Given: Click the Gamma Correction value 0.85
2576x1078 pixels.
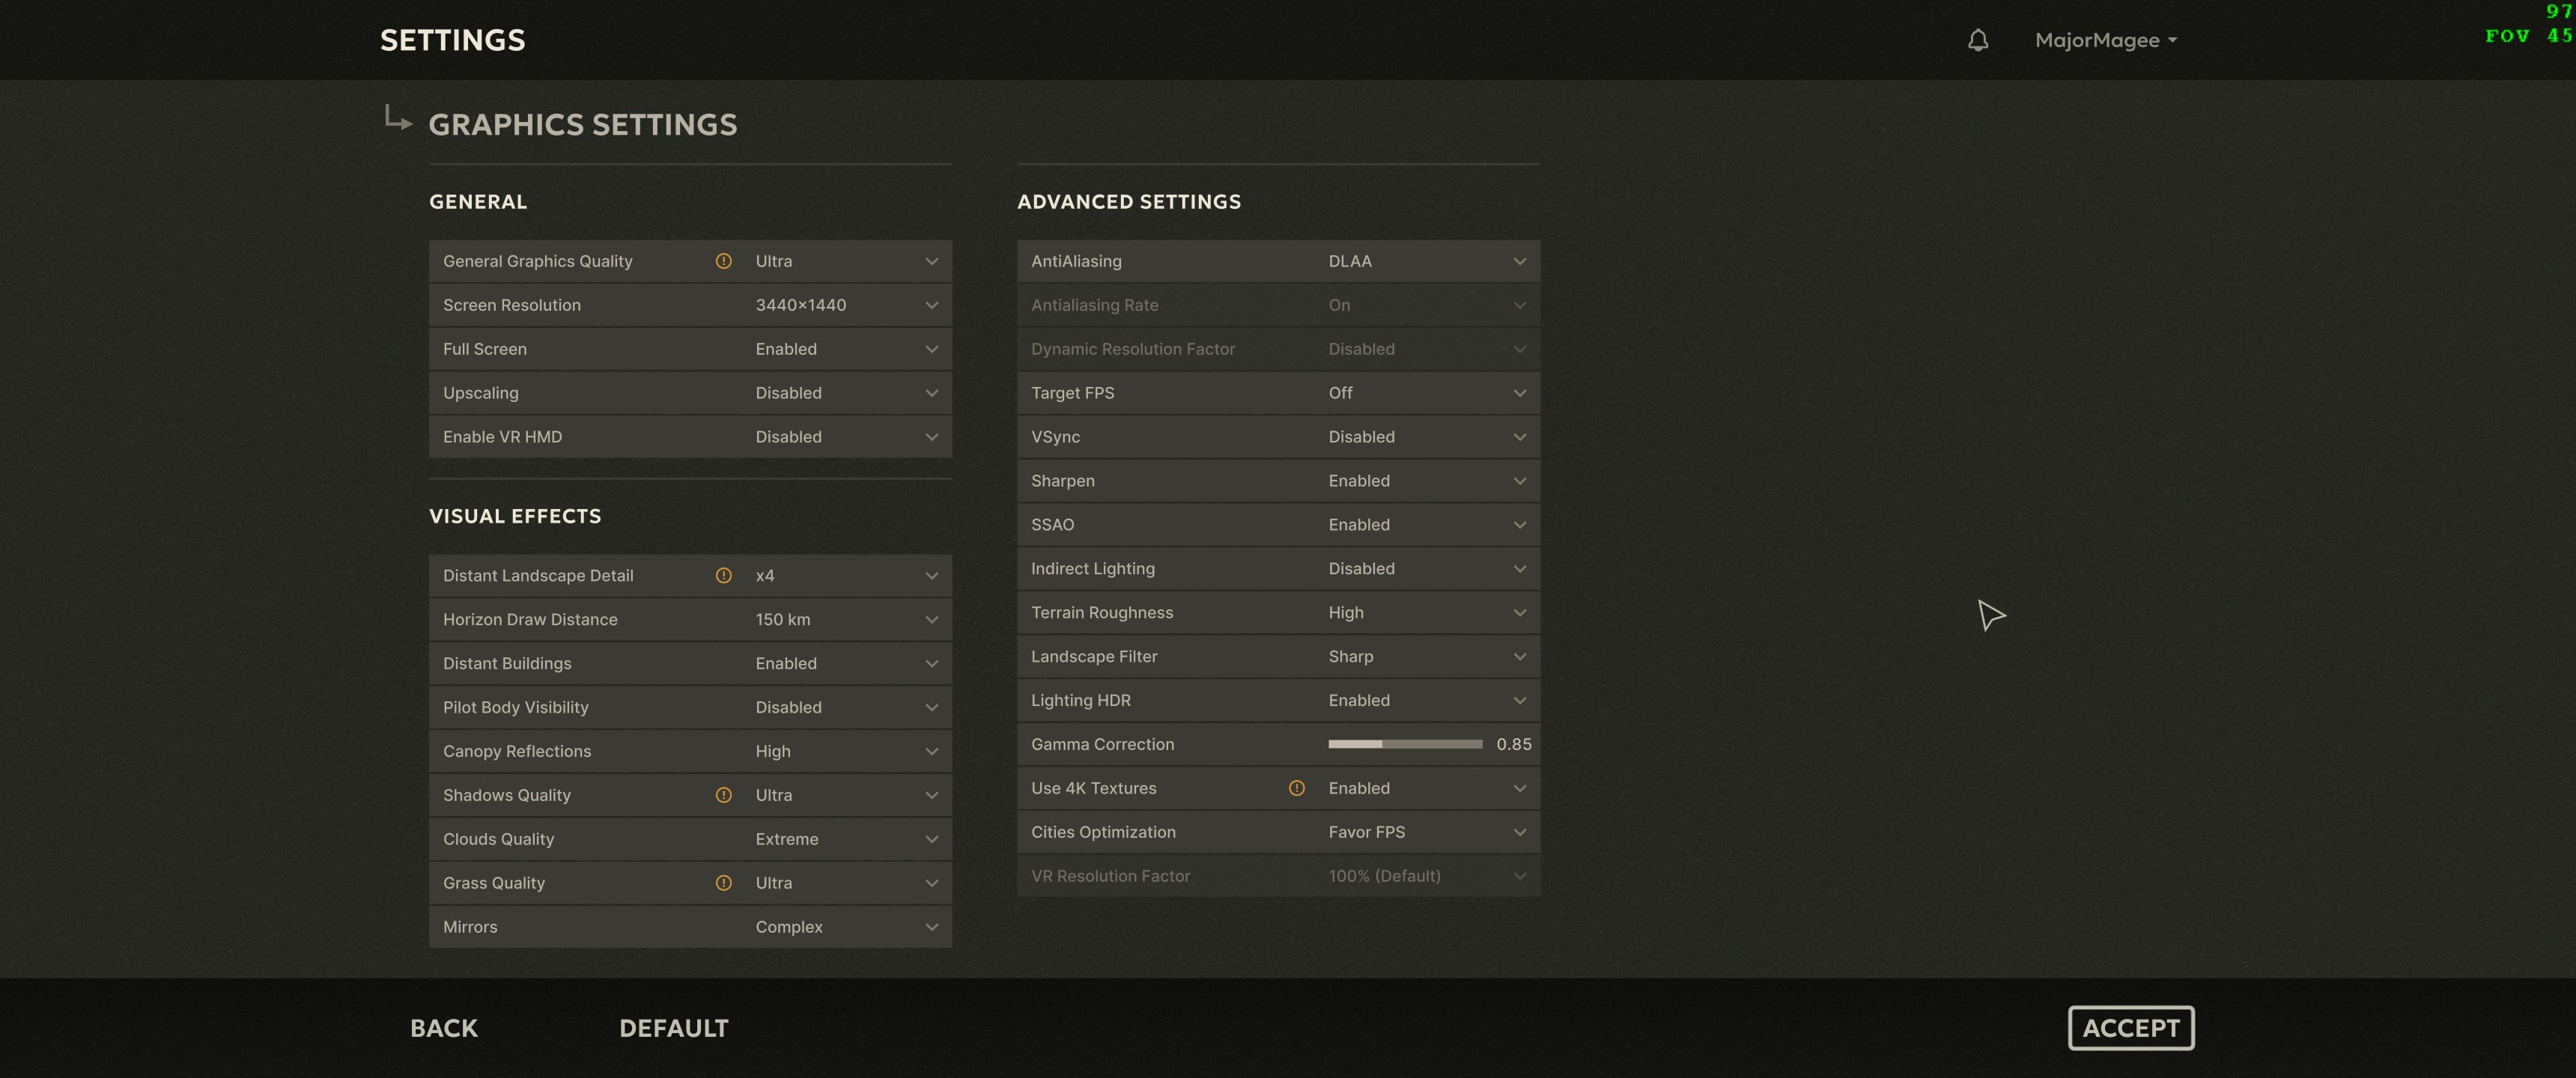Looking at the screenshot, I should [x=1514, y=744].
